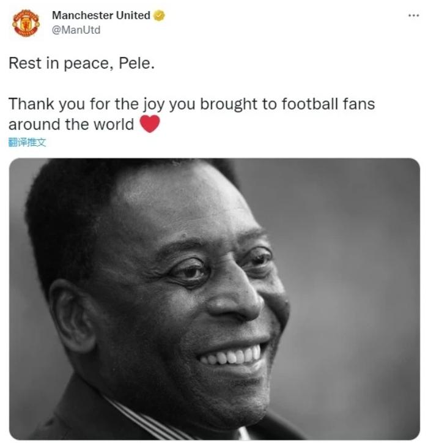Open the @ManUtd handle link
428x443 pixels.
(76, 29)
